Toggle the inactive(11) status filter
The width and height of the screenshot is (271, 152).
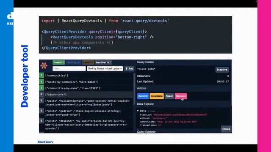(103, 62)
